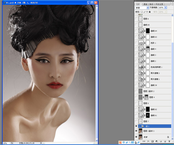This screenshot has height=145, width=174.
Task: Click the Layers panel scroll-up arrow
Action: point(172,15)
